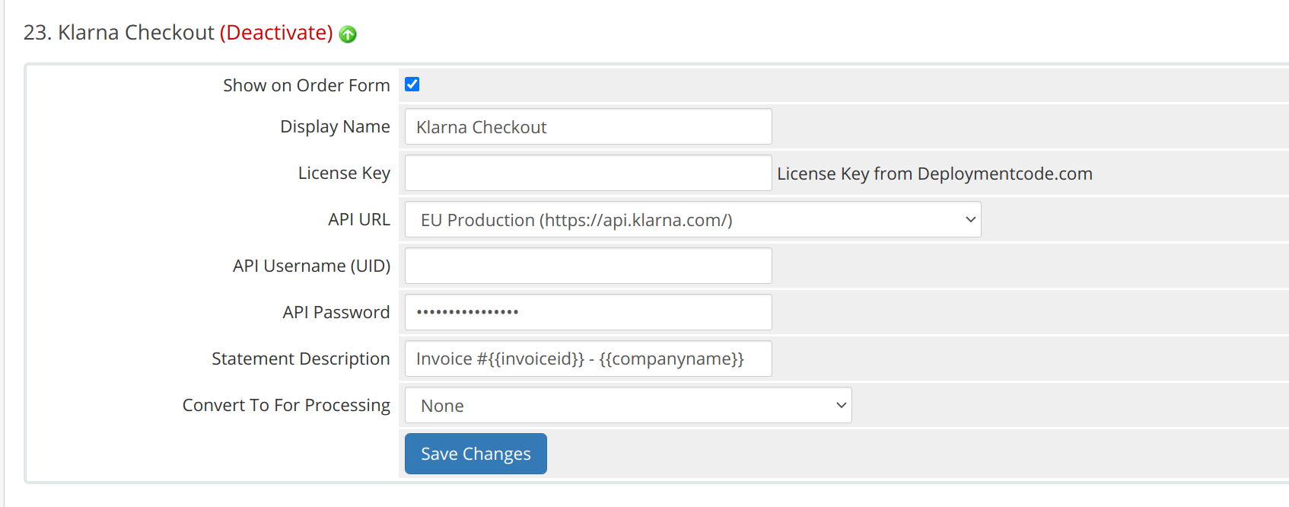Open the Convert To For Processing dropdown
This screenshot has height=507, width=1289.
click(628, 405)
